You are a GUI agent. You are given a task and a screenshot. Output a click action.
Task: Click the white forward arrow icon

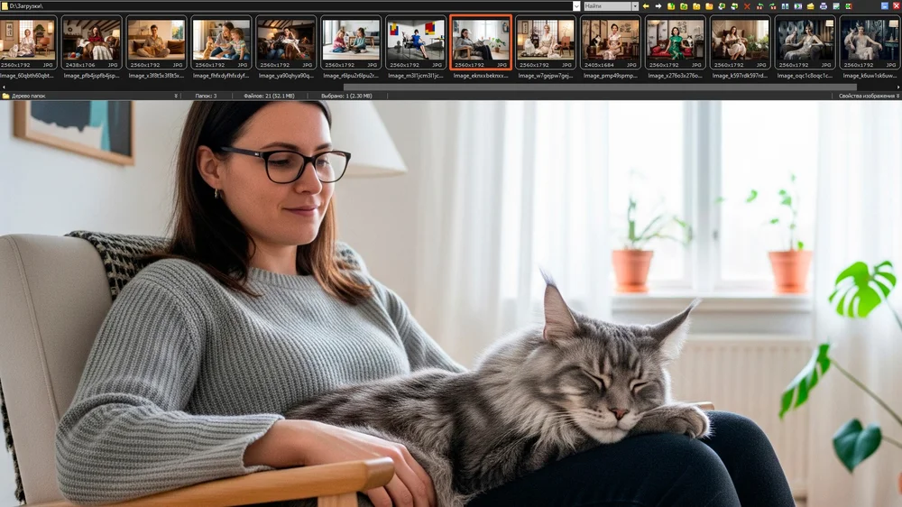point(658,6)
